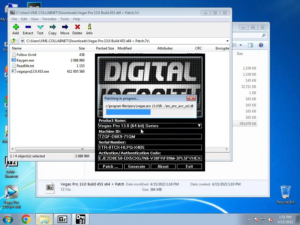Select the 393,679 KB file row in Explorer
300x225 pixels.
245,124
